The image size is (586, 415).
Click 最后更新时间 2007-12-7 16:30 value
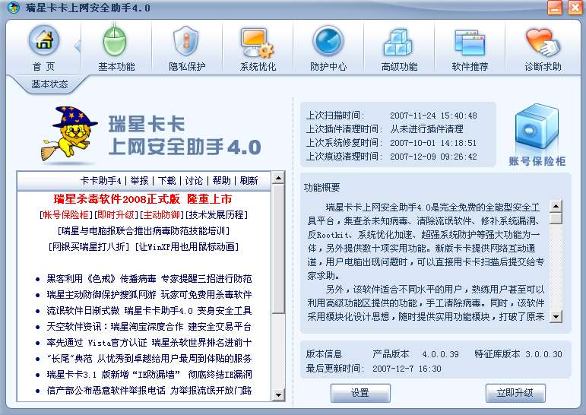pyautogui.click(x=407, y=369)
